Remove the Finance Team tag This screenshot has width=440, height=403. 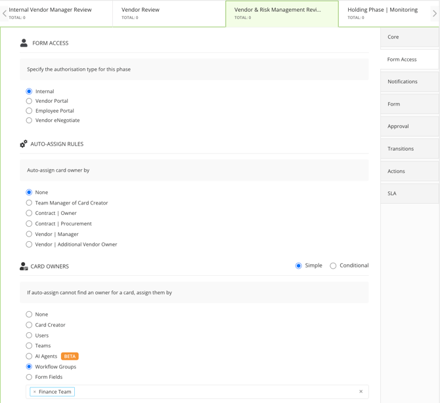coord(35,391)
